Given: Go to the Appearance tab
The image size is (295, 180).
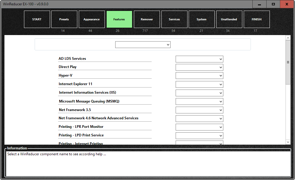Looking at the screenshot, I should [x=92, y=19].
